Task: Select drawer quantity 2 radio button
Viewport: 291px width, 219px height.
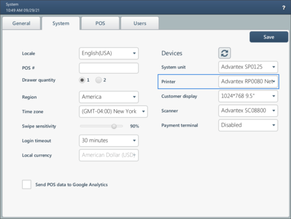Action: point(98,80)
